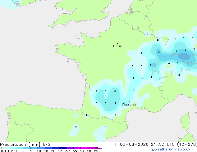Pick the 45–50 mm legend swatch
The height and width of the screenshot is (152, 197).
click(x=91, y=148)
